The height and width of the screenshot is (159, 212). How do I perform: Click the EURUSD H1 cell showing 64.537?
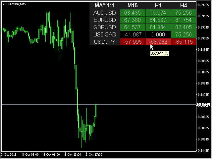pyautogui.click(x=158, y=20)
